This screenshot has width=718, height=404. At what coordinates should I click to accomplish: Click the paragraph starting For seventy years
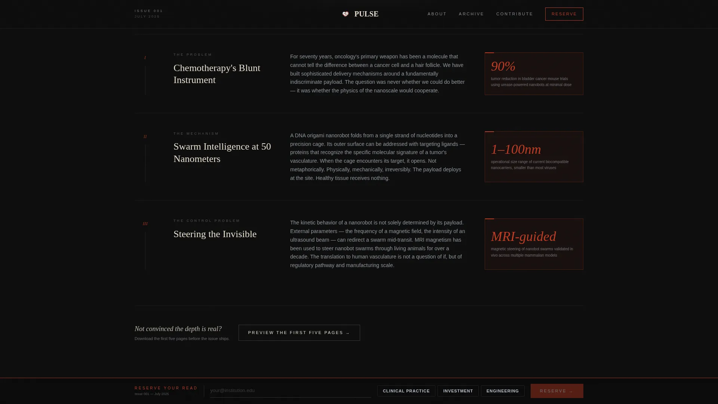378,74
